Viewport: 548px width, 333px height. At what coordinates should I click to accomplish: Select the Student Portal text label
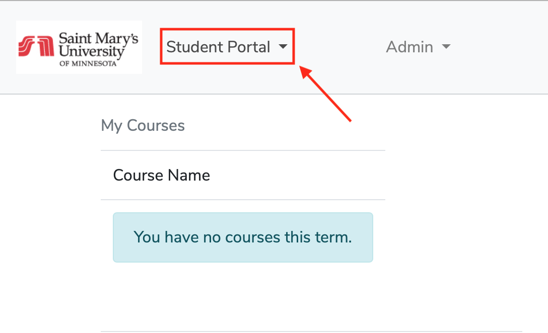click(219, 47)
